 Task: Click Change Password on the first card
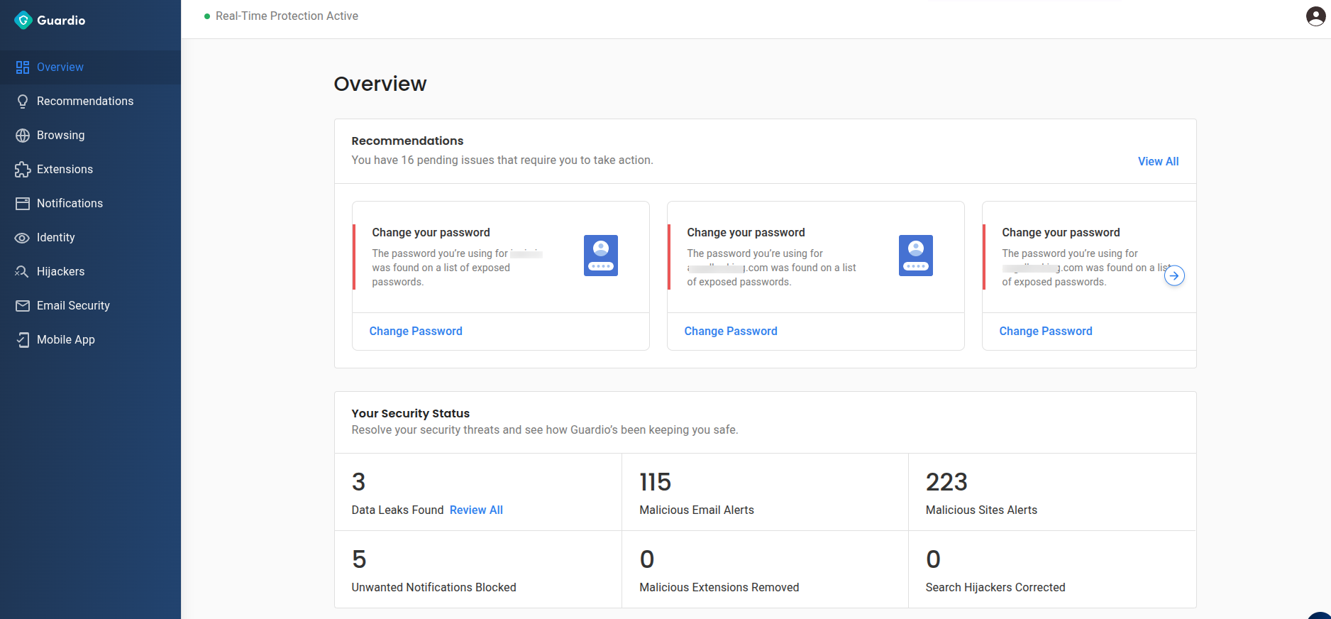(x=416, y=332)
